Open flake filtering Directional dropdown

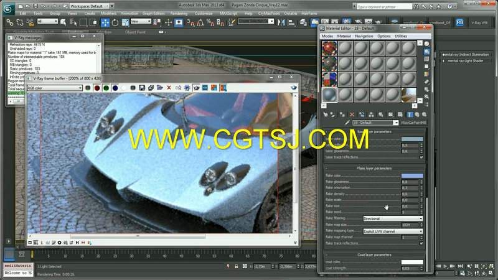click(393, 218)
